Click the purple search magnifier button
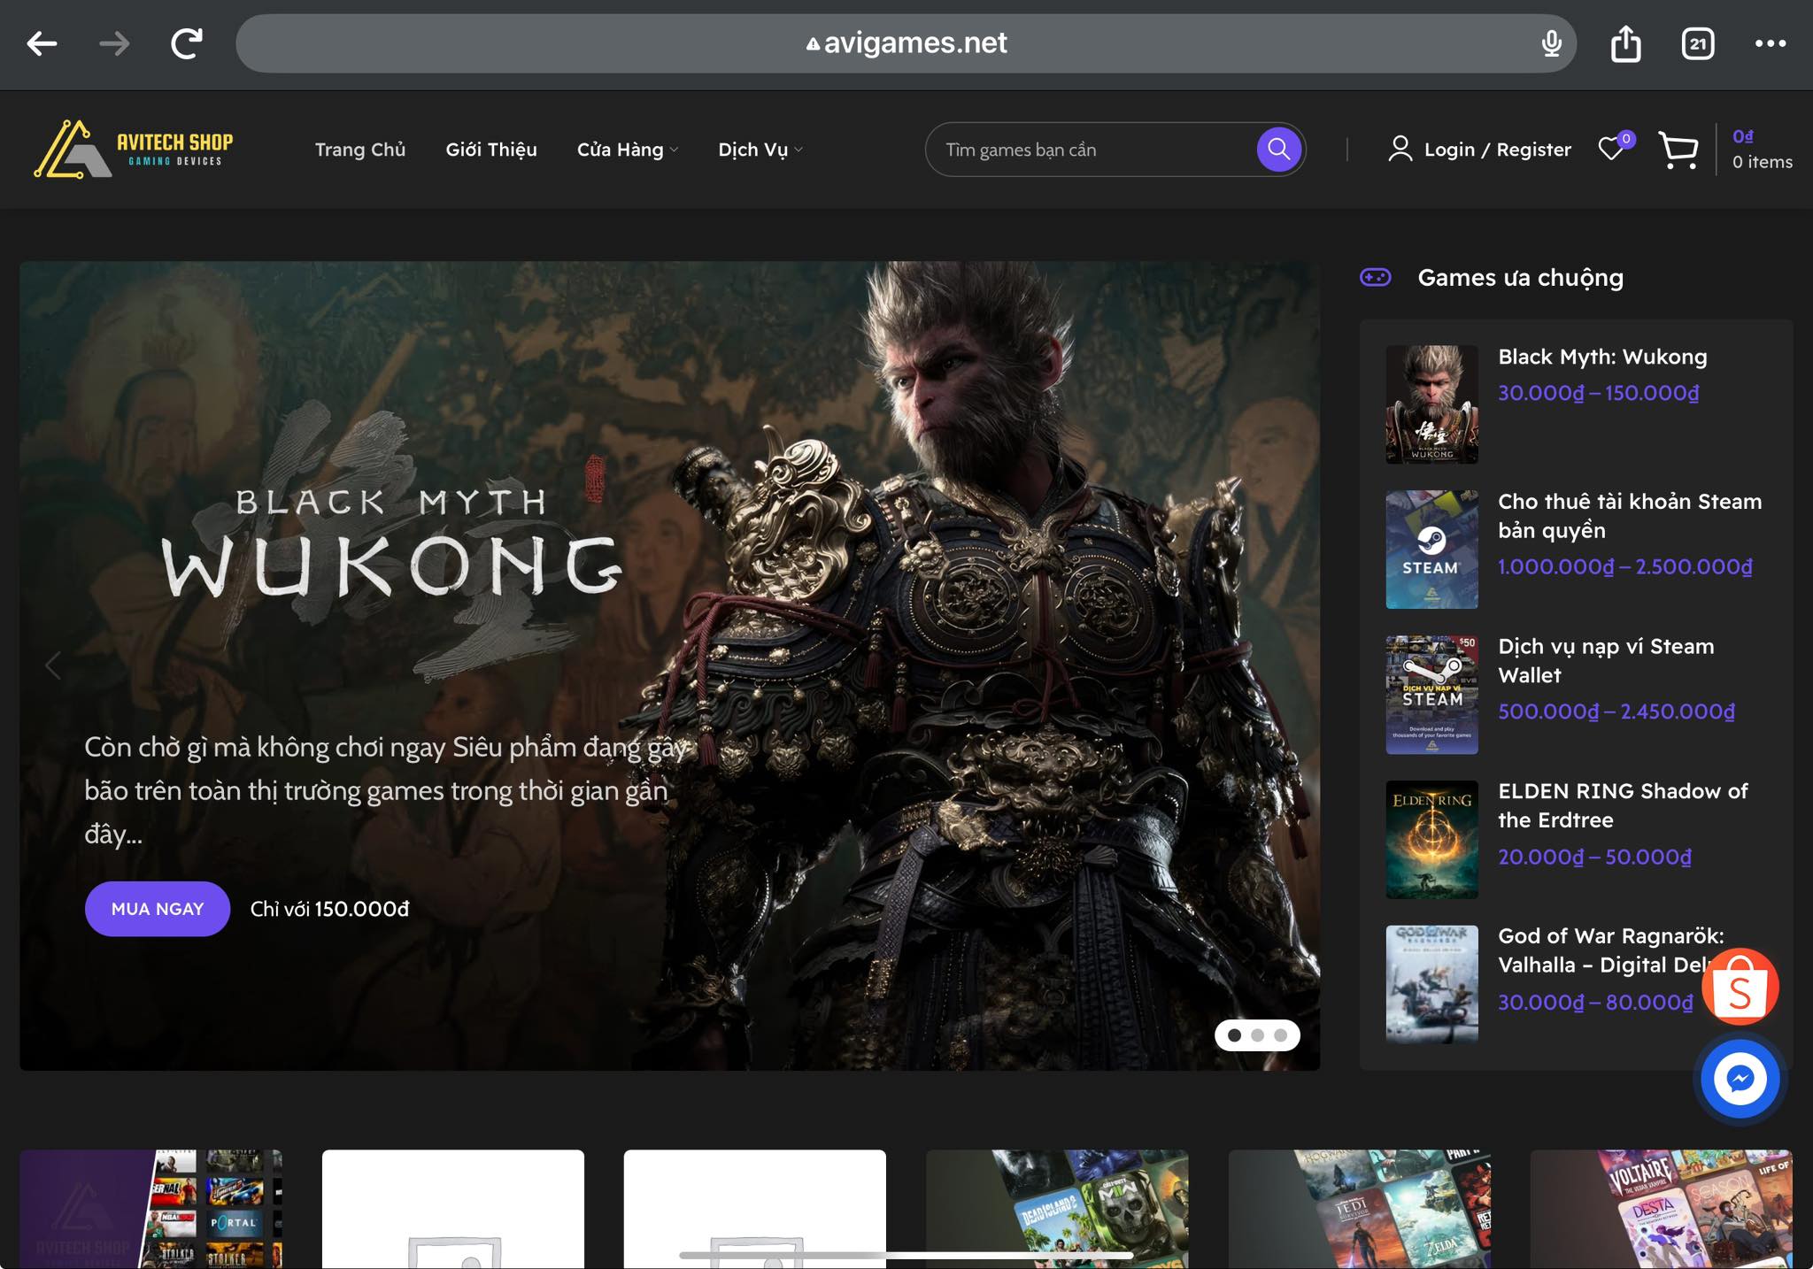 tap(1278, 149)
